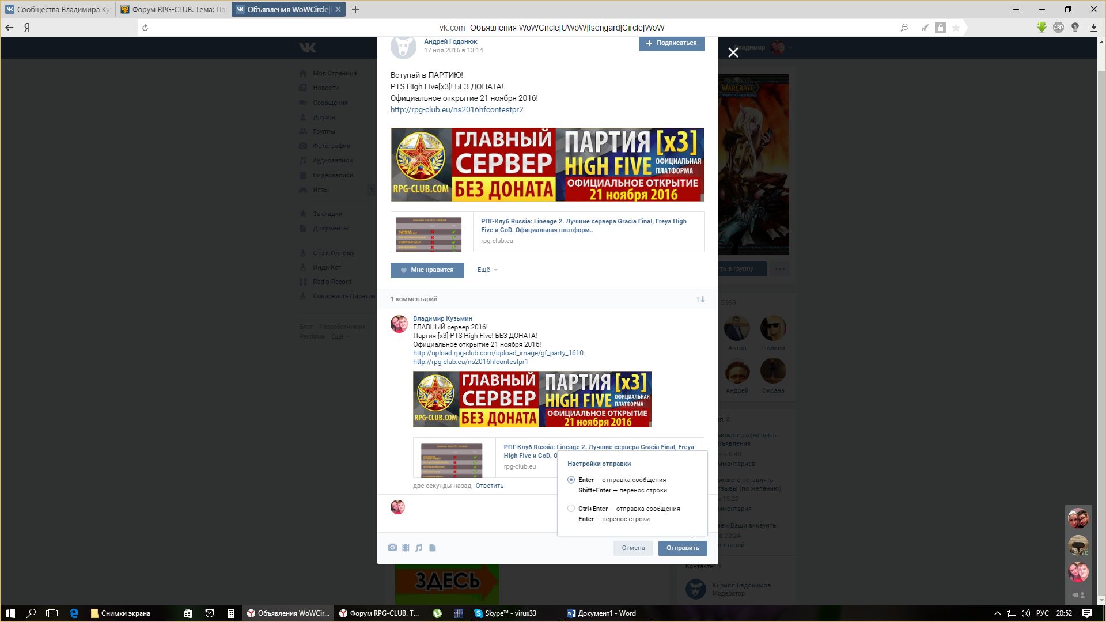The height and width of the screenshot is (622, 1106).
Task: Open rpg-club.eu ns2016hfcontestpr2 link
Action: coord(457,109)
